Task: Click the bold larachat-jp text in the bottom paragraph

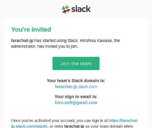Action: pos(74,126)
